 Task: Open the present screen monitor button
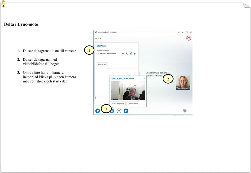pos(119,111)
